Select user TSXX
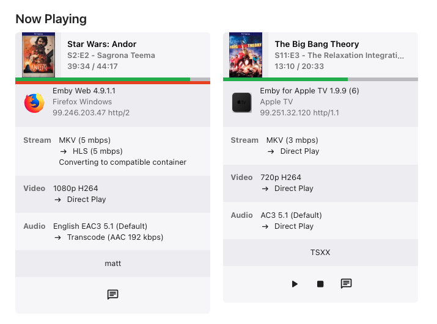437x324 pixels. click(x=320, y=252)
